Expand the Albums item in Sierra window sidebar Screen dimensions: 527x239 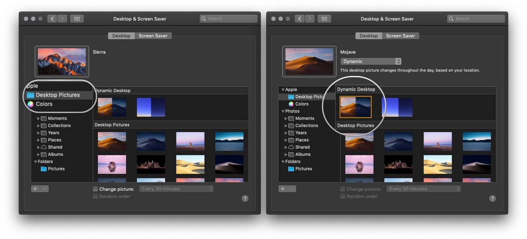click(x=39, y=154)
